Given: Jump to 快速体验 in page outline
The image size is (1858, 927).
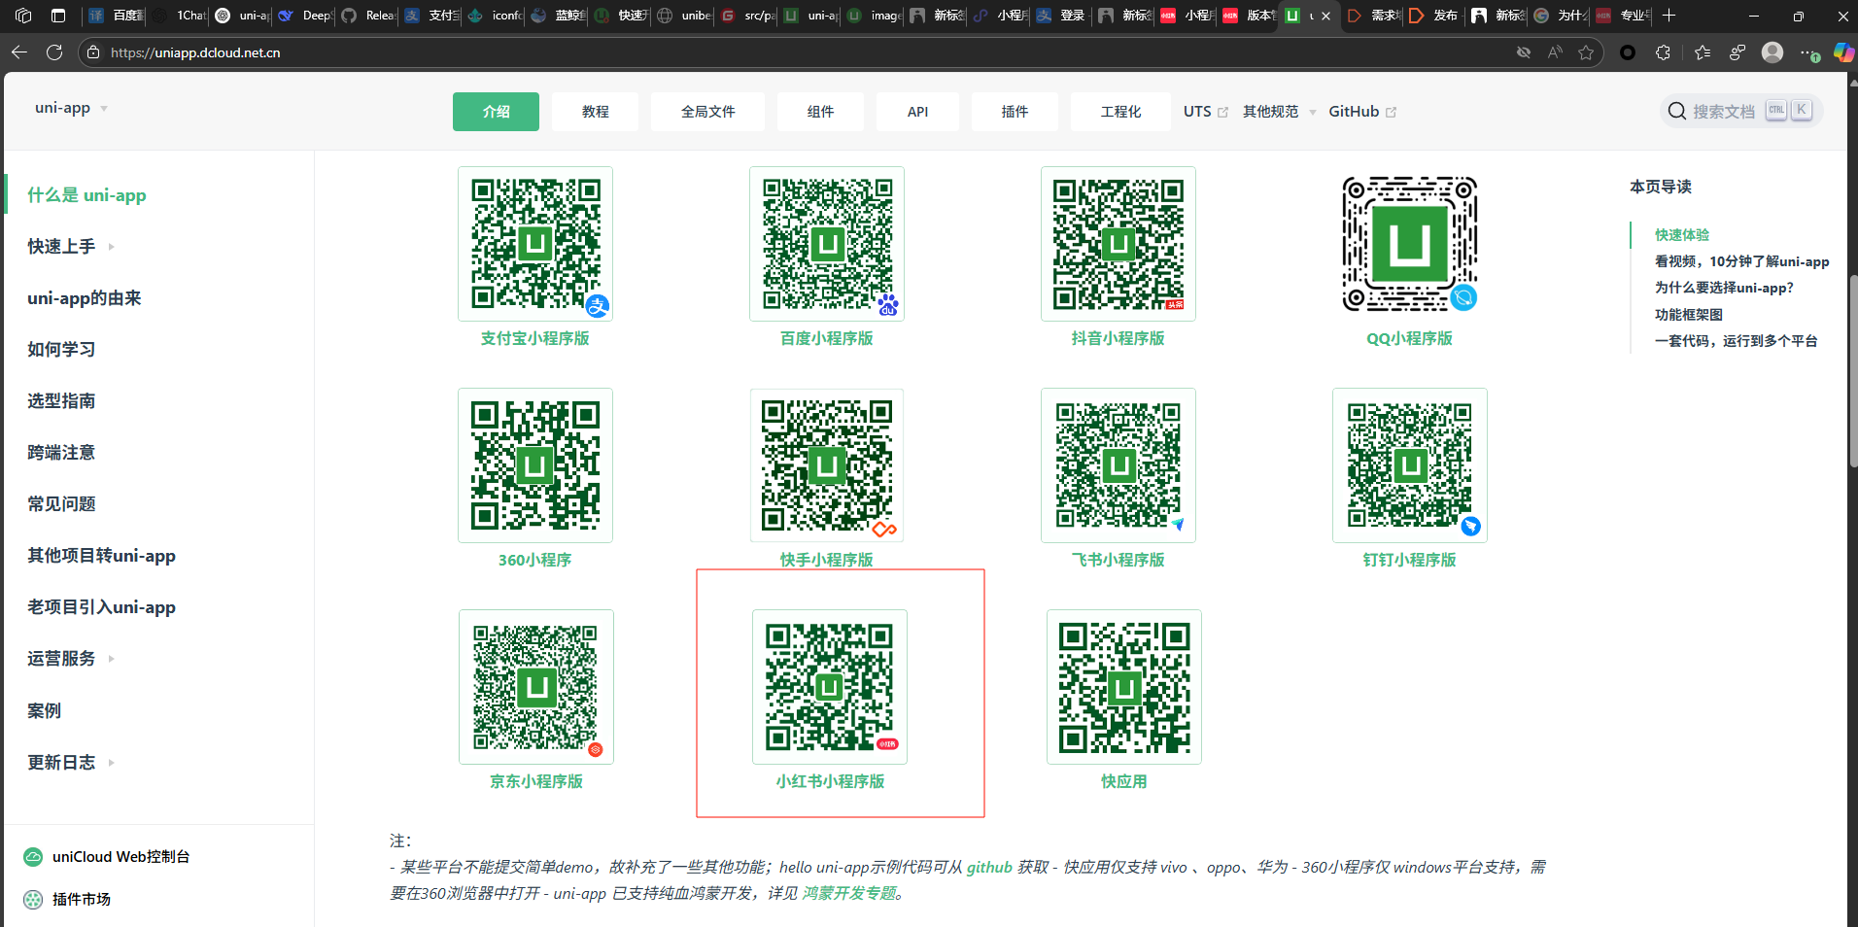Looking at the screenshot, I should (x=1682, y=235).
